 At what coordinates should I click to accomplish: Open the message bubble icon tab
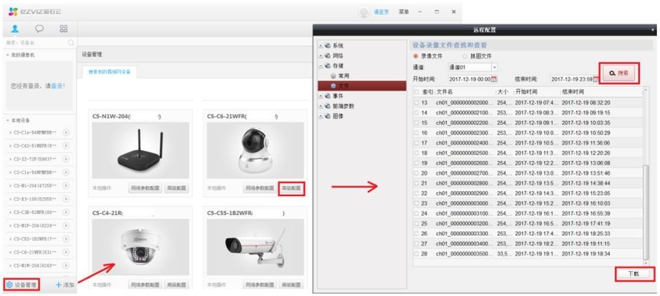(39, 28)
